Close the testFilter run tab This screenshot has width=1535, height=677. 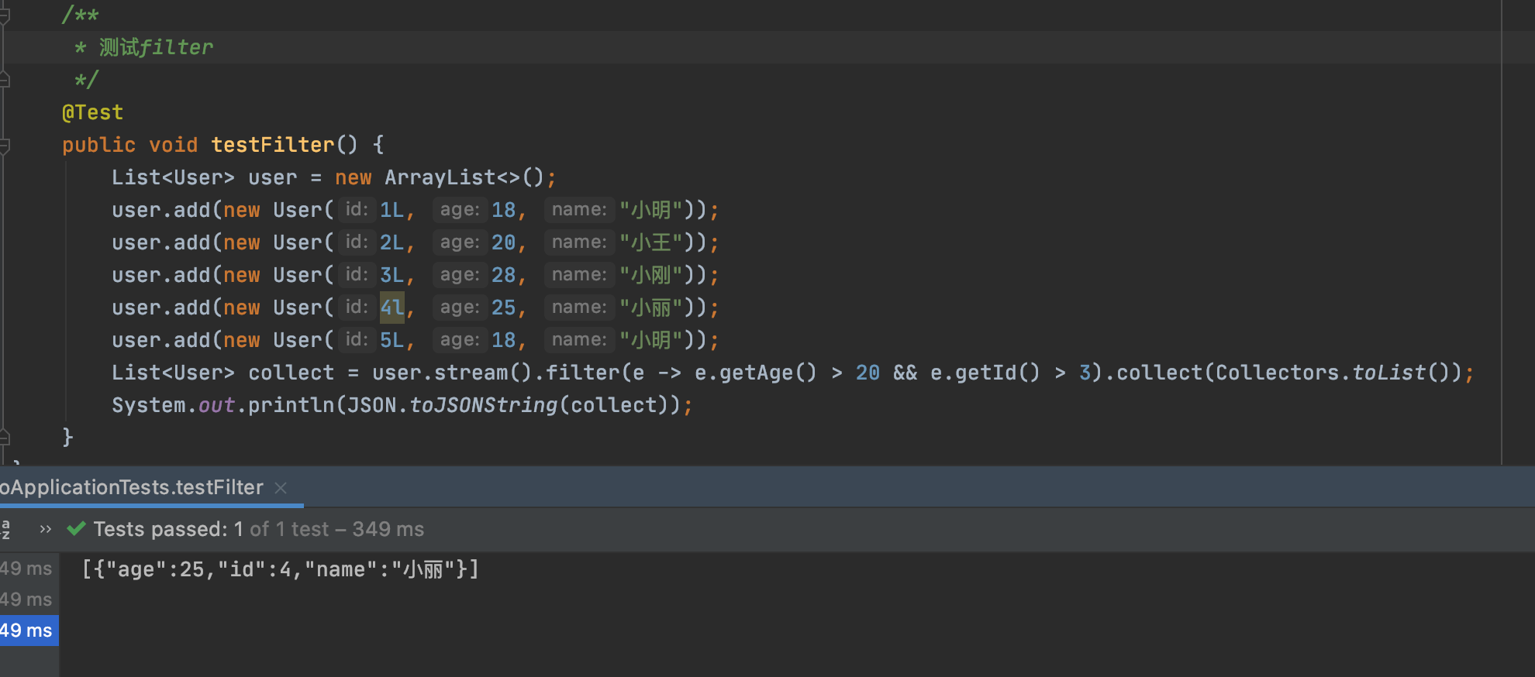click(x=281, y=488)
